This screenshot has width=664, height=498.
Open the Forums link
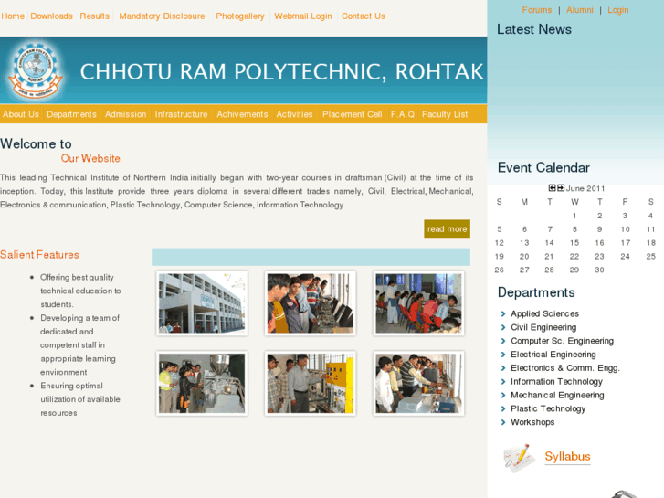(537, 10)
